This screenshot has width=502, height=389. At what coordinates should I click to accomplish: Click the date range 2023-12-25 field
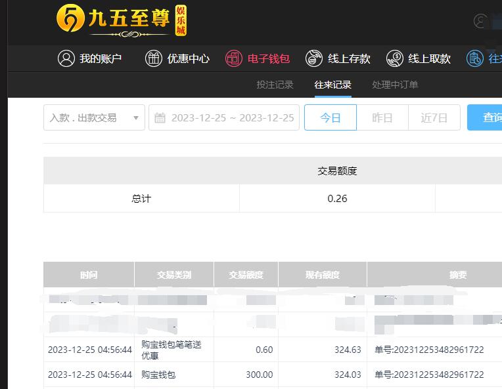point(224,117)
